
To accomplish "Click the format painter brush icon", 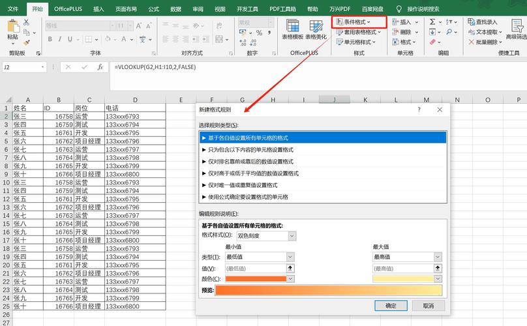I will coord(26,42).
